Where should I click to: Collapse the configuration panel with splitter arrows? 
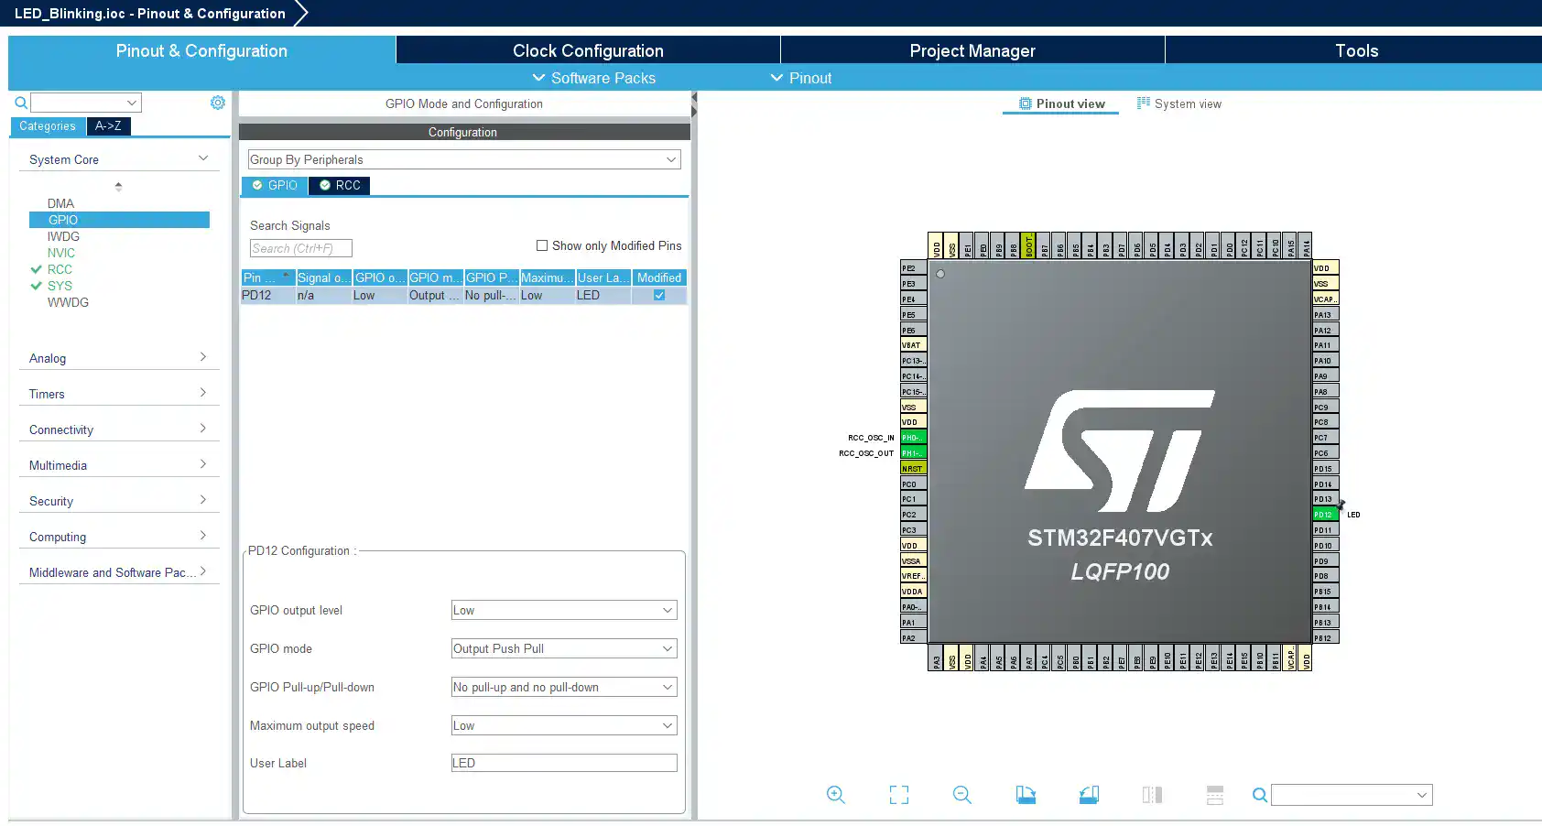pyautogui.click(x=694, y=104)
